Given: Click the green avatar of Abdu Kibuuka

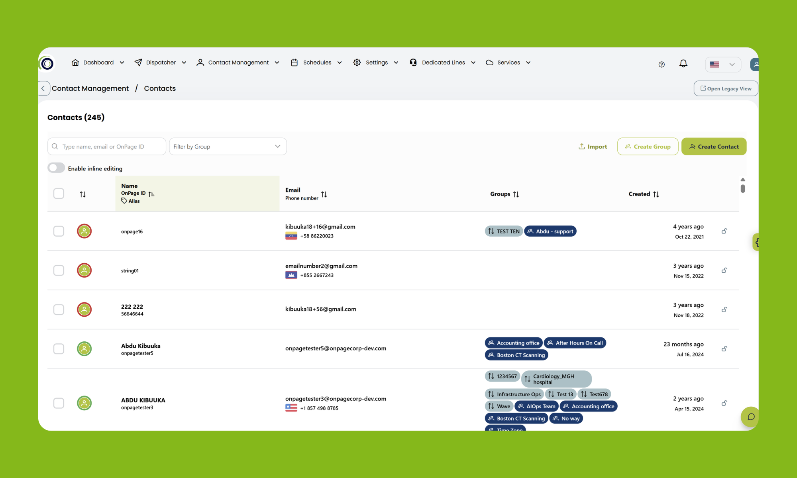Looking at the screenshot, I should (84, 349).
